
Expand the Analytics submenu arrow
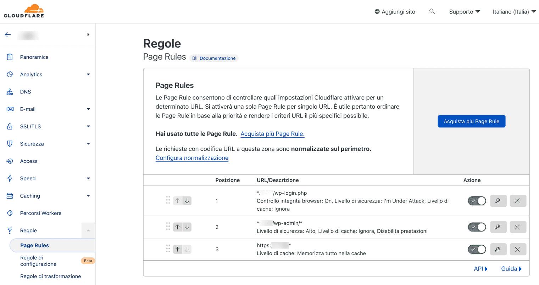tap(88, 74)
